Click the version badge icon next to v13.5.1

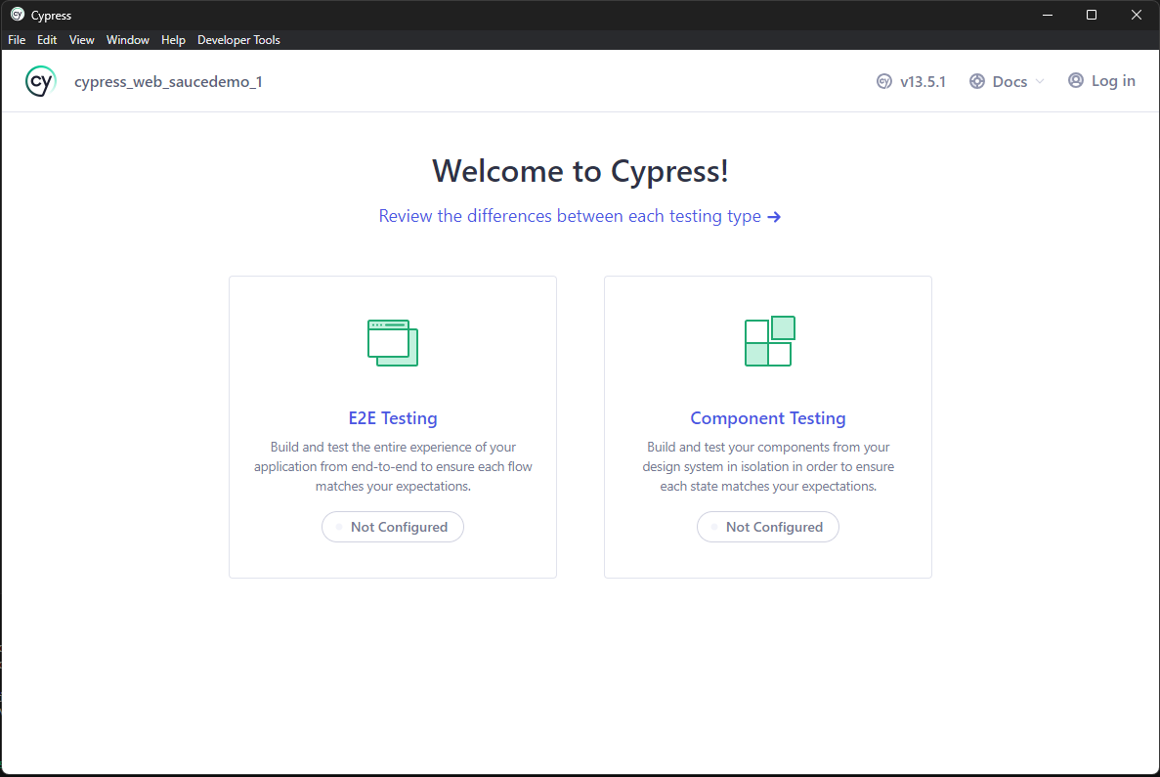point(884,81)
